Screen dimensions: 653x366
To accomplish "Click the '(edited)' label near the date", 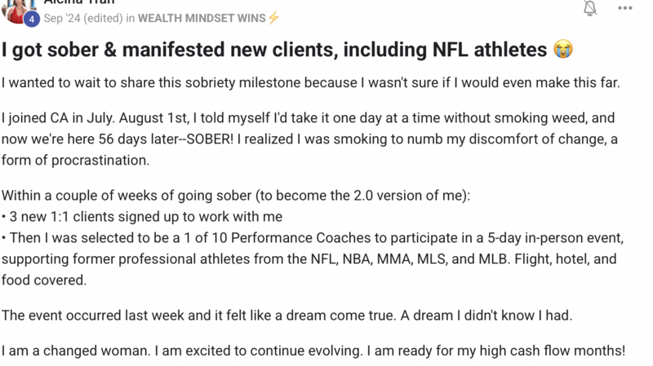I will (103, 18).
